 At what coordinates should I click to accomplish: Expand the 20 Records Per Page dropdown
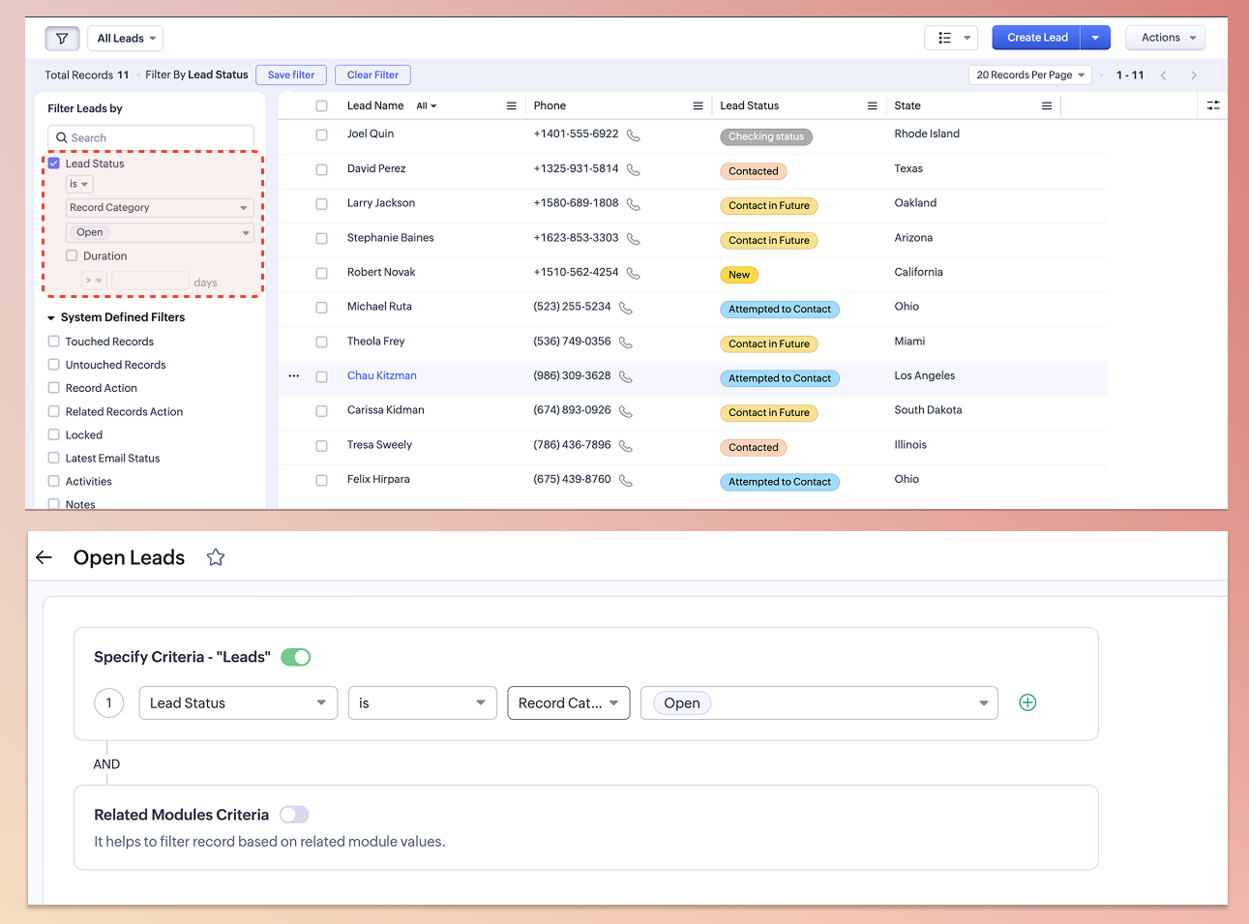point(1029,75)
